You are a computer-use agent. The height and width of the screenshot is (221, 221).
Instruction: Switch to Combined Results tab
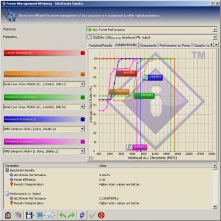tap(101, 45)
